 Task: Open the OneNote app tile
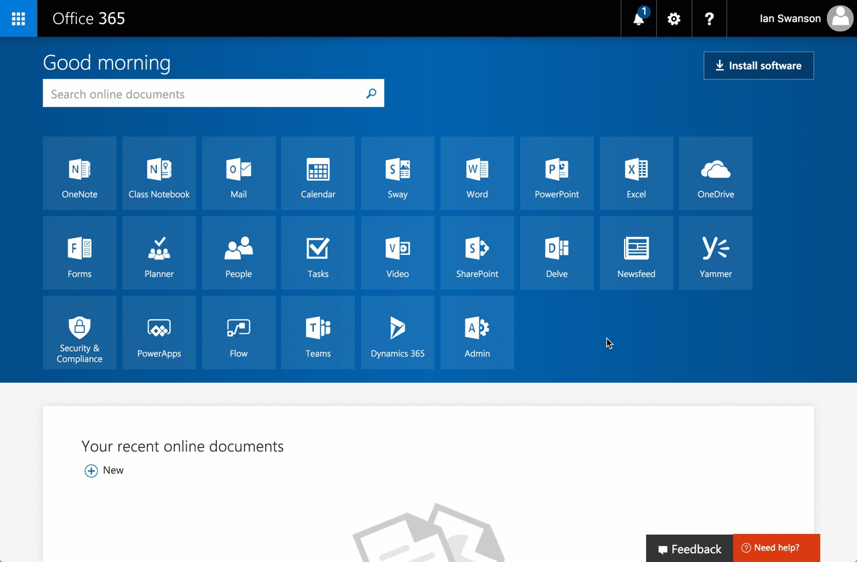80,173
